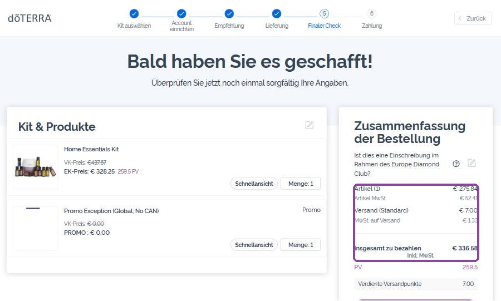Edit Europe Diamond Club enrollment answer
Viewport: 501px width, 301px height.
tap(471, 163)
